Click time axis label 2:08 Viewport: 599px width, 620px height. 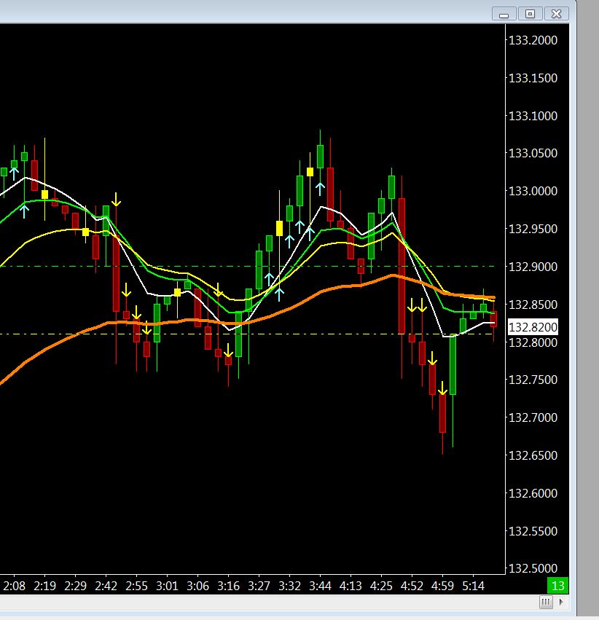point(15,586)
